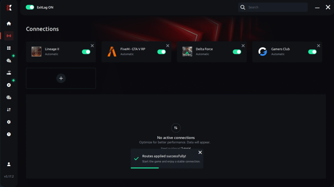Dismiss the Routes applied successfully notification
Screen dimensions: 334x187
[200, 152]
